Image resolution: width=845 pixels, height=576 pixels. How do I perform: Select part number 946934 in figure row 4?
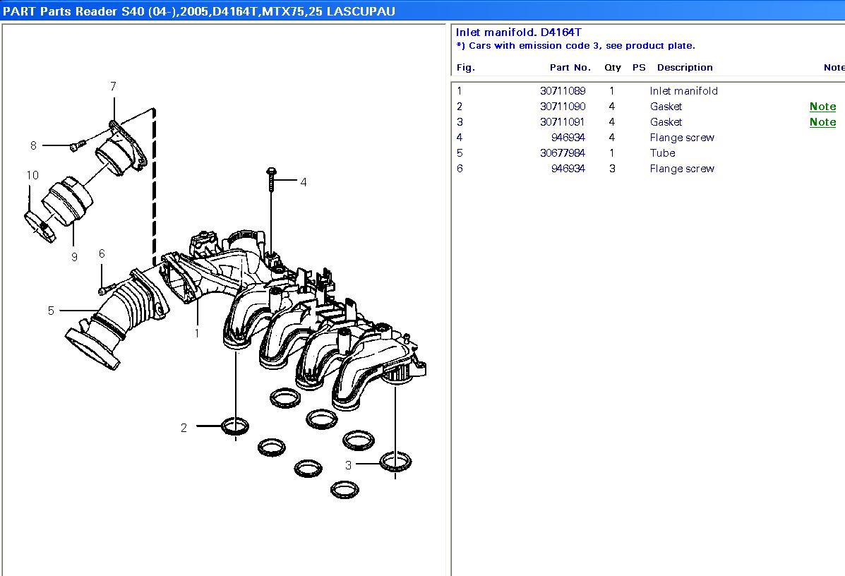coord(568,138)
